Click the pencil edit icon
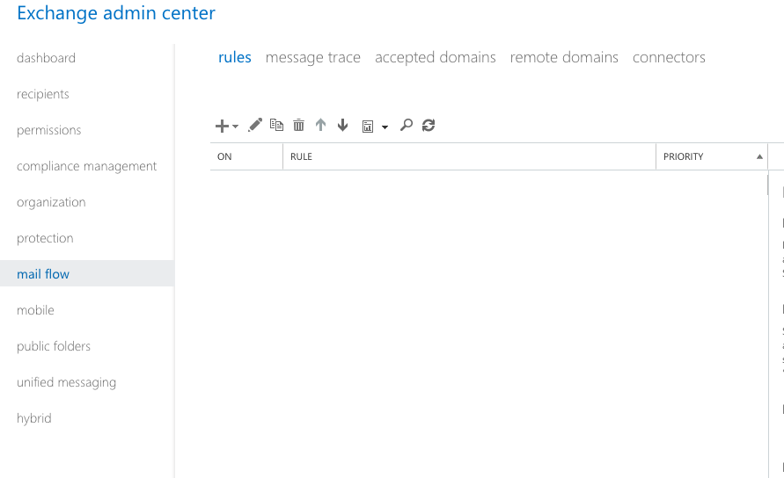Viewport: 784px width, 478px height. tap(255, 125)
